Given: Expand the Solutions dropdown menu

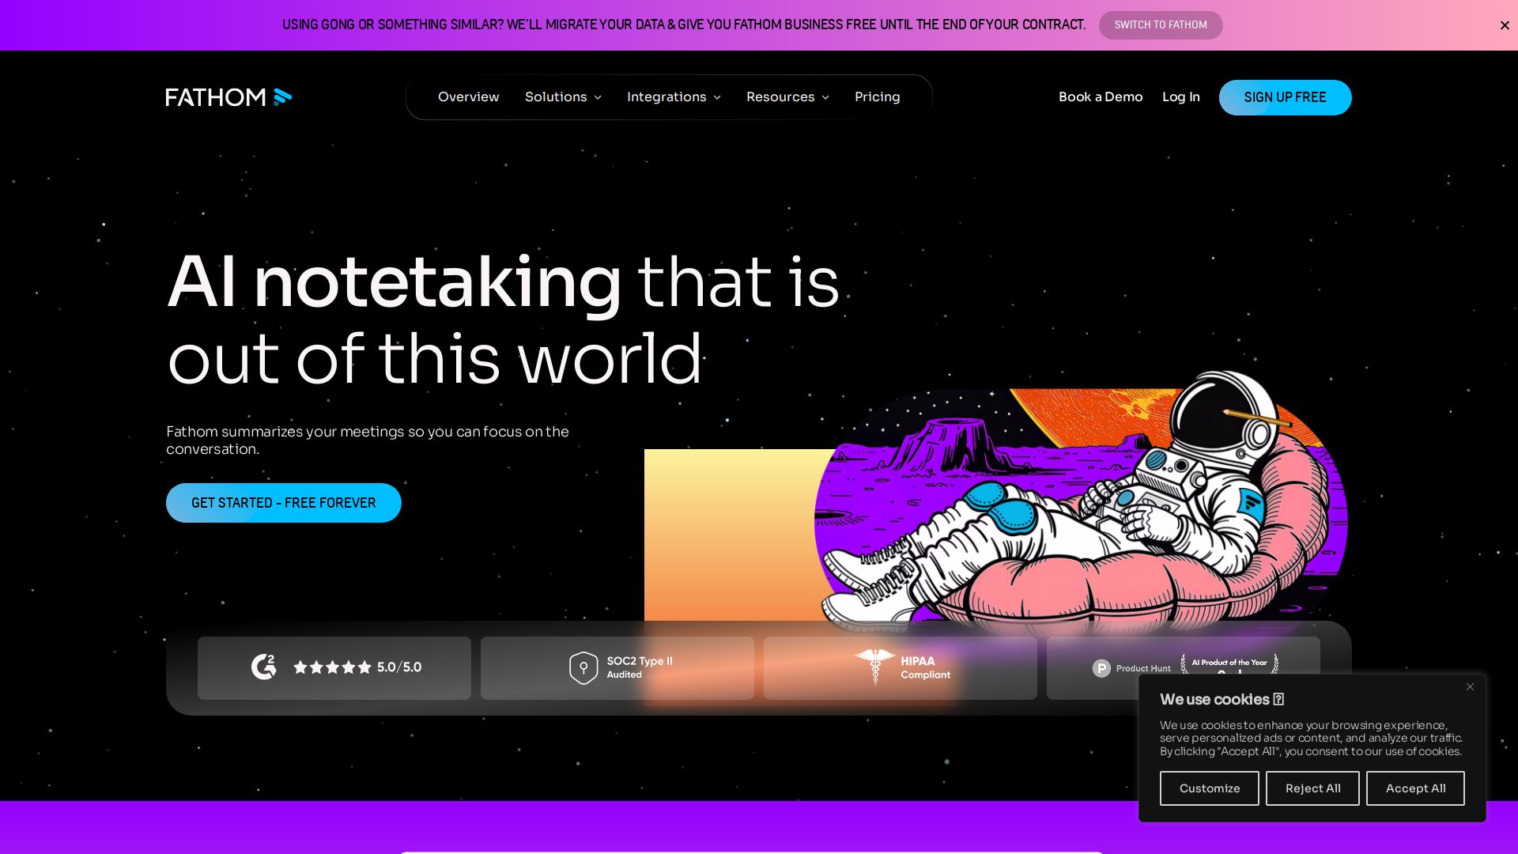Looking at the screenshot, I should coord(563,97).
